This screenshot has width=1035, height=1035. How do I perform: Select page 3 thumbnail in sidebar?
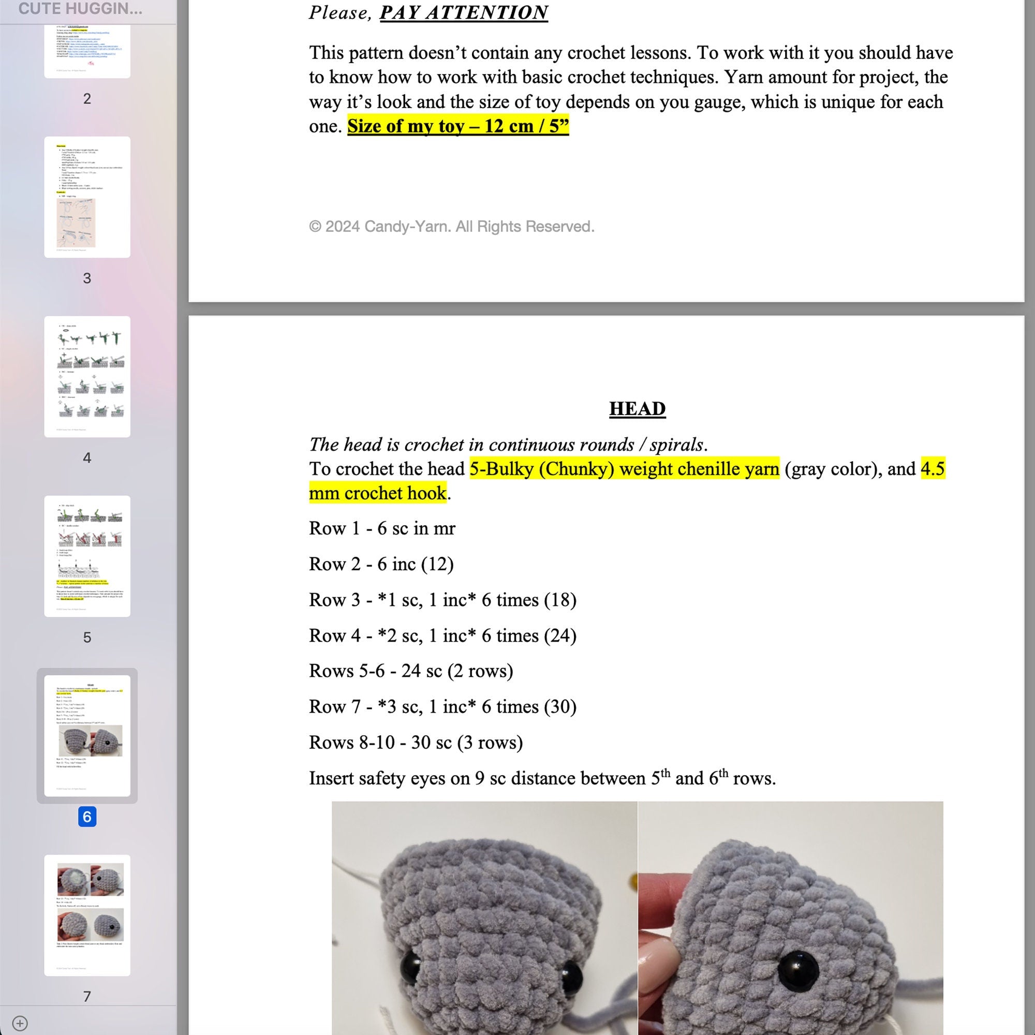click(87, 198)
